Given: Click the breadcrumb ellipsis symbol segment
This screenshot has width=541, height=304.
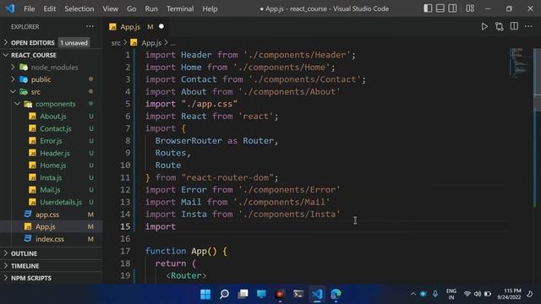Looking at the screenshot, I should (172, 43).
